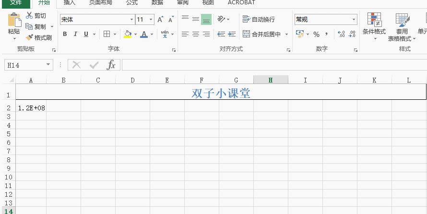Viewport: 427px width, 214px height.
Task: Increase font size with the larger A icon
Action: [x=160, y=20]
